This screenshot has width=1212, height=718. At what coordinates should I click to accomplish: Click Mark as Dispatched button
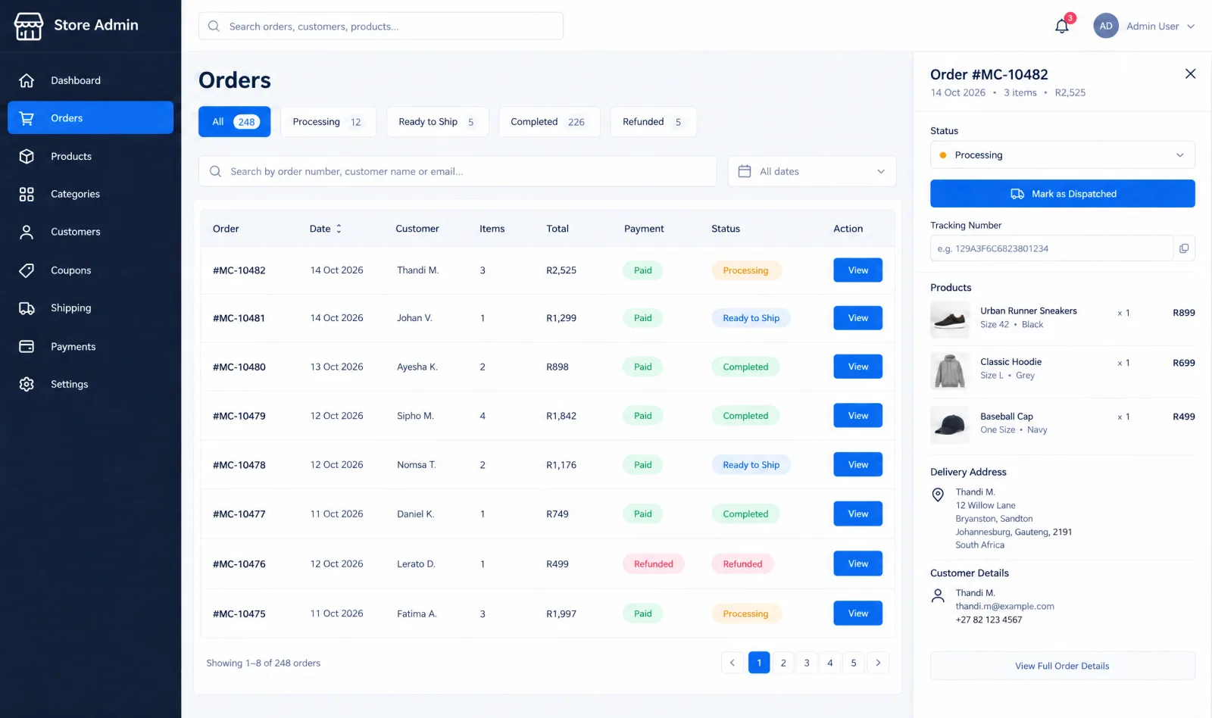tap(1063, 194)
